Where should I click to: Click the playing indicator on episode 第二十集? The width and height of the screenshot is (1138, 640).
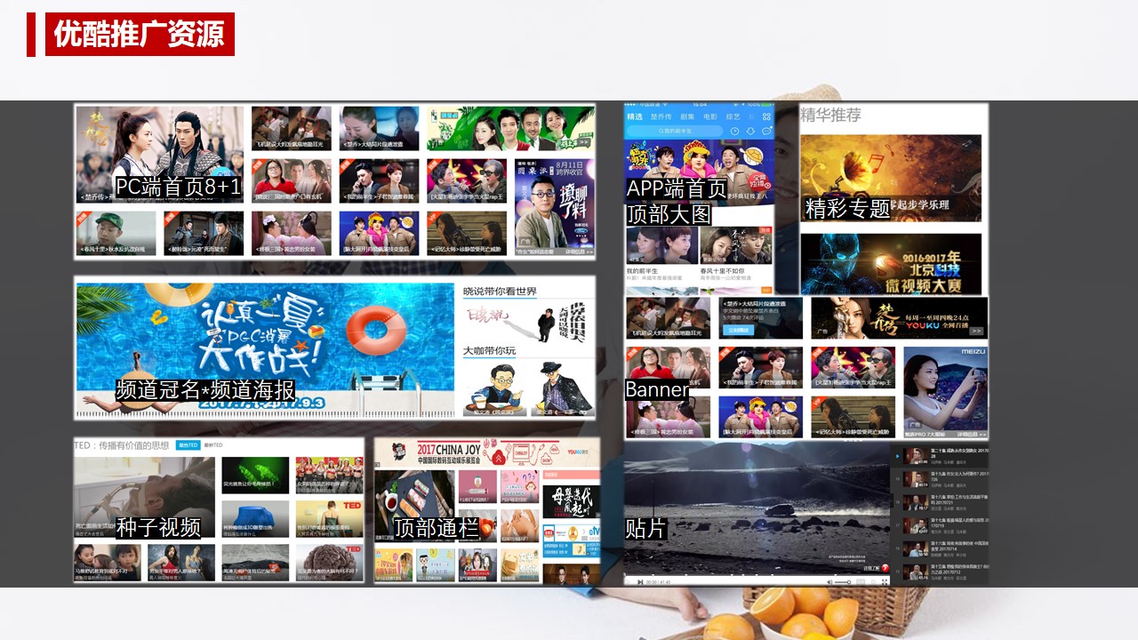(897, 456)
